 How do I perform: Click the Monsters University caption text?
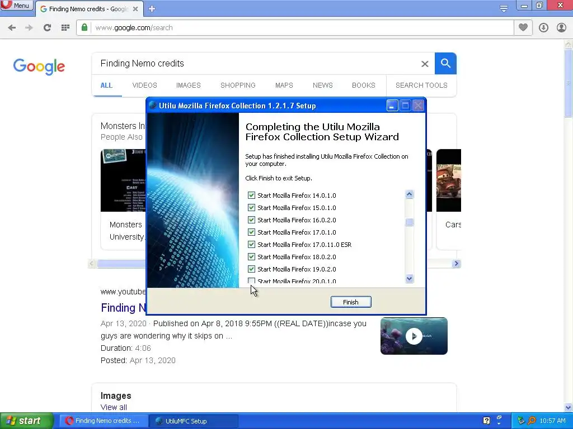point(127,231)
